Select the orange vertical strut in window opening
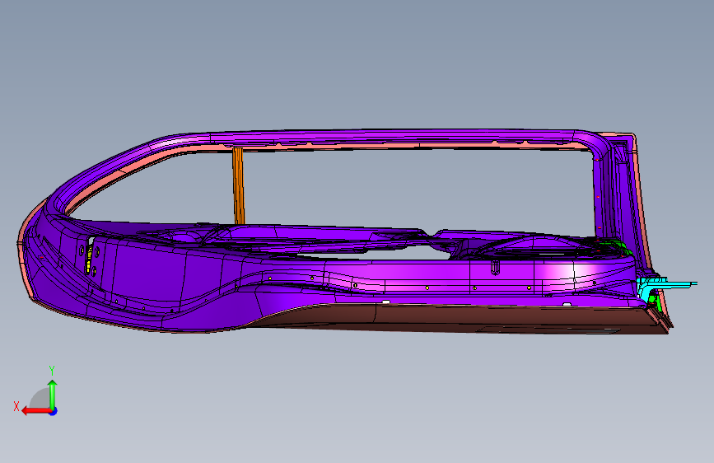The width and height of the screenshot is (714, 463). (x=238, y=186)
